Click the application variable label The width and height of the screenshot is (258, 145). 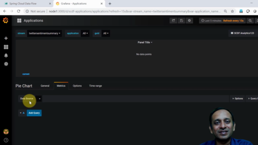(73, 33)
